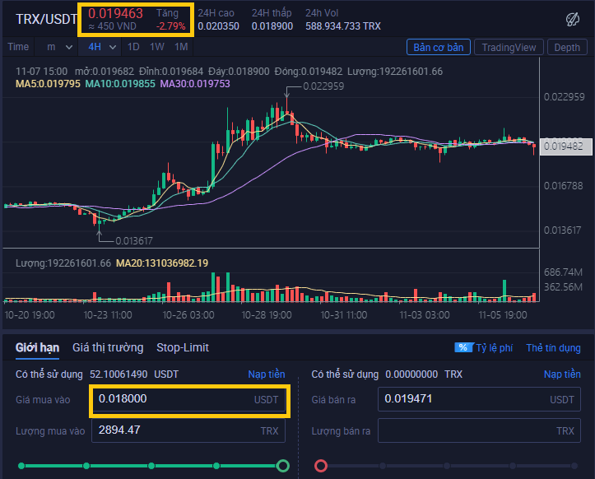Click the Giá mua vào price field
Viewport: 595px width, 479px height.
[x=188, y=399]
